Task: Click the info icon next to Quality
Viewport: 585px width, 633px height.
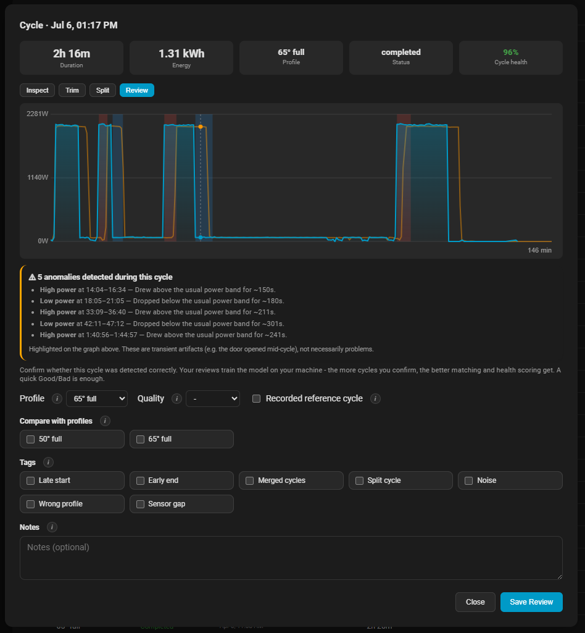Action: (x=176, y=399)
